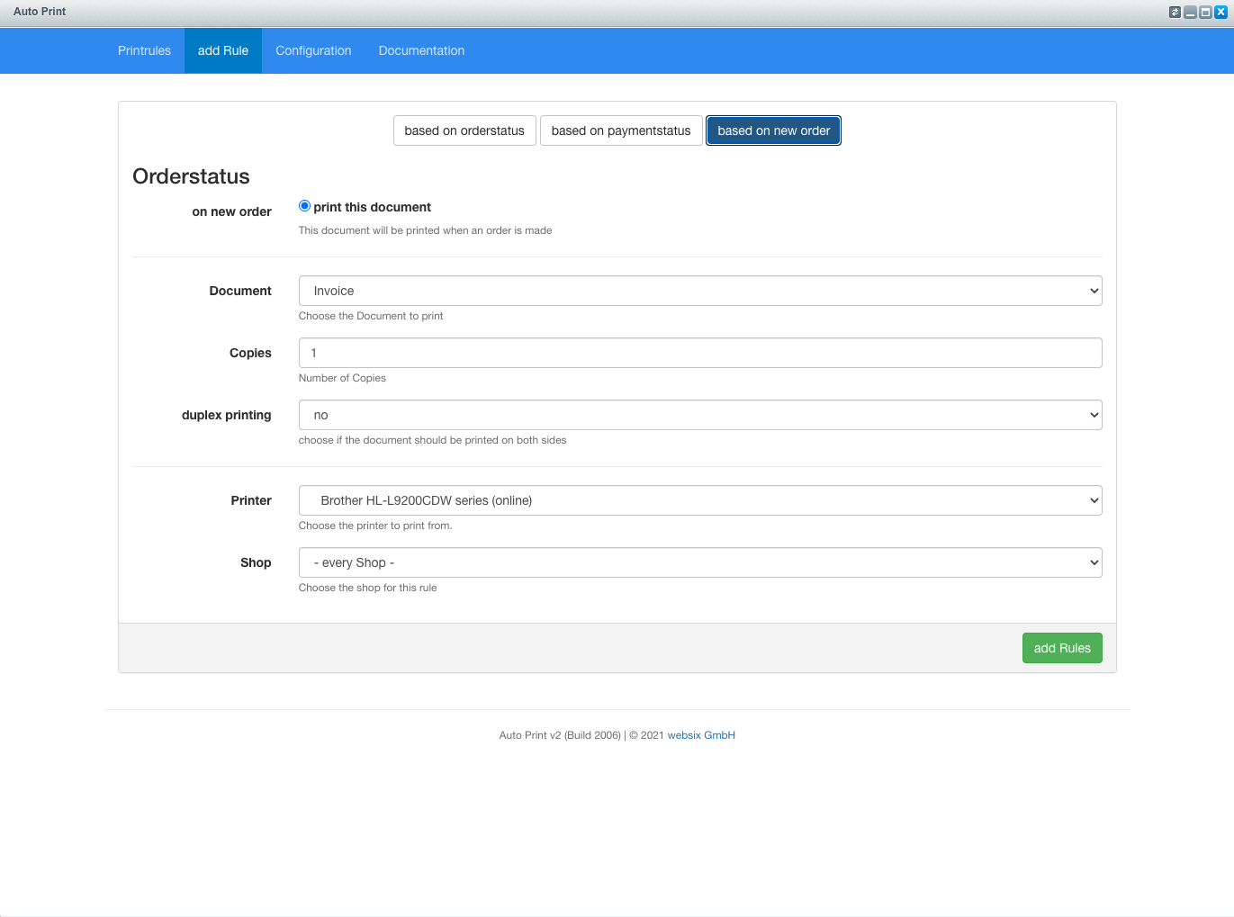Screen dimensions: 1234x917
Task: Select based on paymentstatus rule type
Action: [x=621, y=130]
